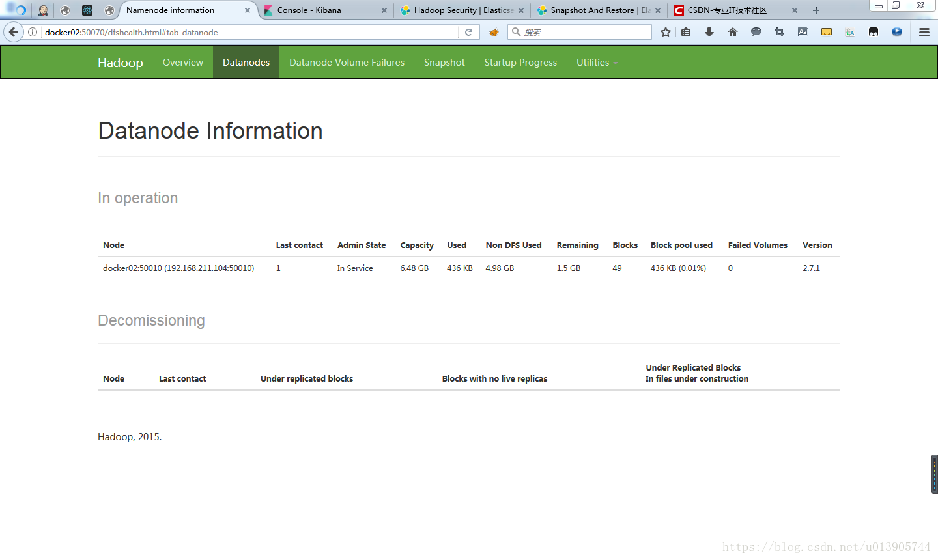Minimize the browser window
The image size is (938, 560).
(x=878, y=5)
